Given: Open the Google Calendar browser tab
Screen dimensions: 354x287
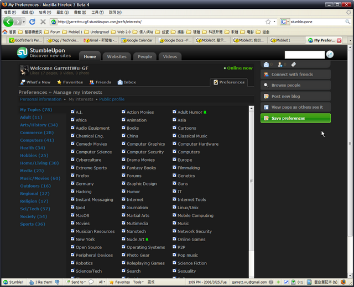Looking at the screenshot, I should click(138, 40).
